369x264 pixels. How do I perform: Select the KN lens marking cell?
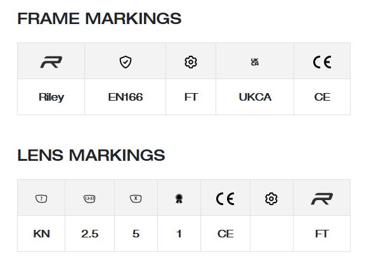tap(41, 234)
